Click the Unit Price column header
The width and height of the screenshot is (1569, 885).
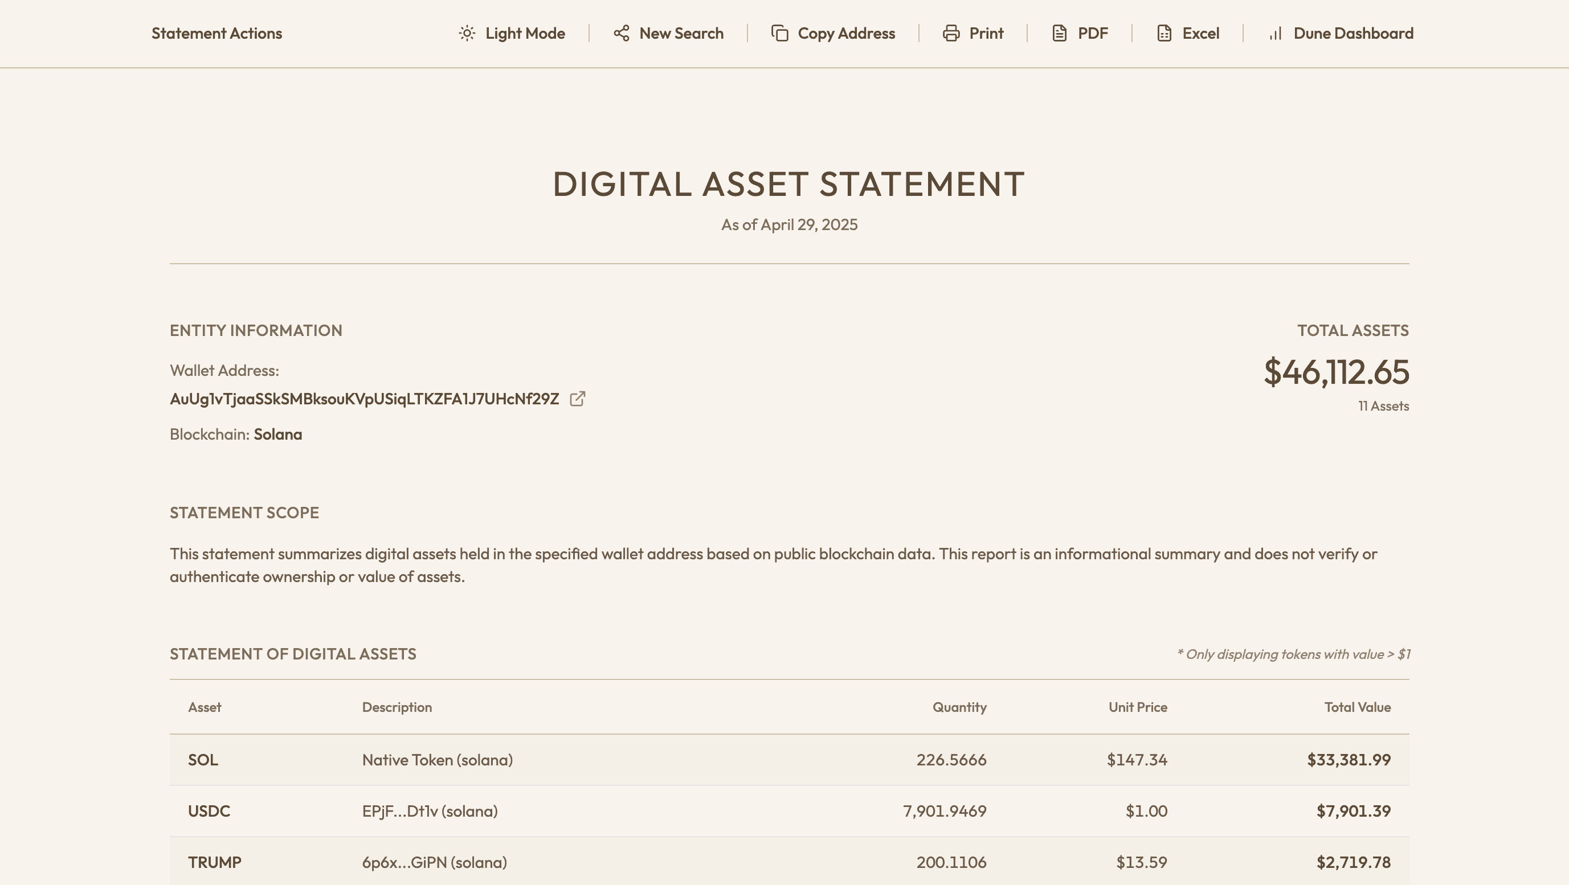click(1138, 707)
